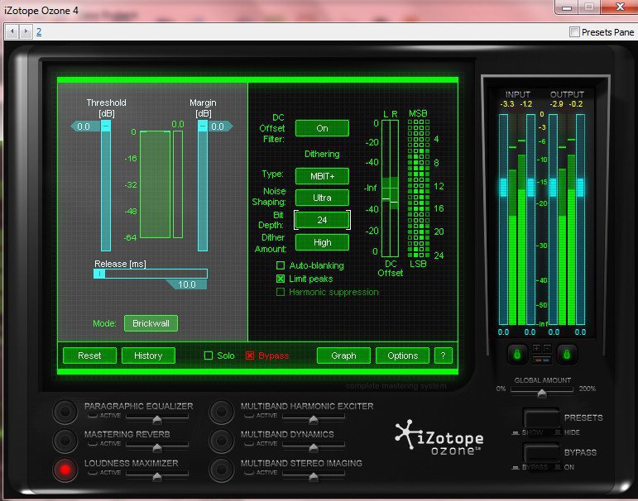Click the meter display mode icon below plus/minus
The height and width of the screenshot is (501, 638).
542,360
